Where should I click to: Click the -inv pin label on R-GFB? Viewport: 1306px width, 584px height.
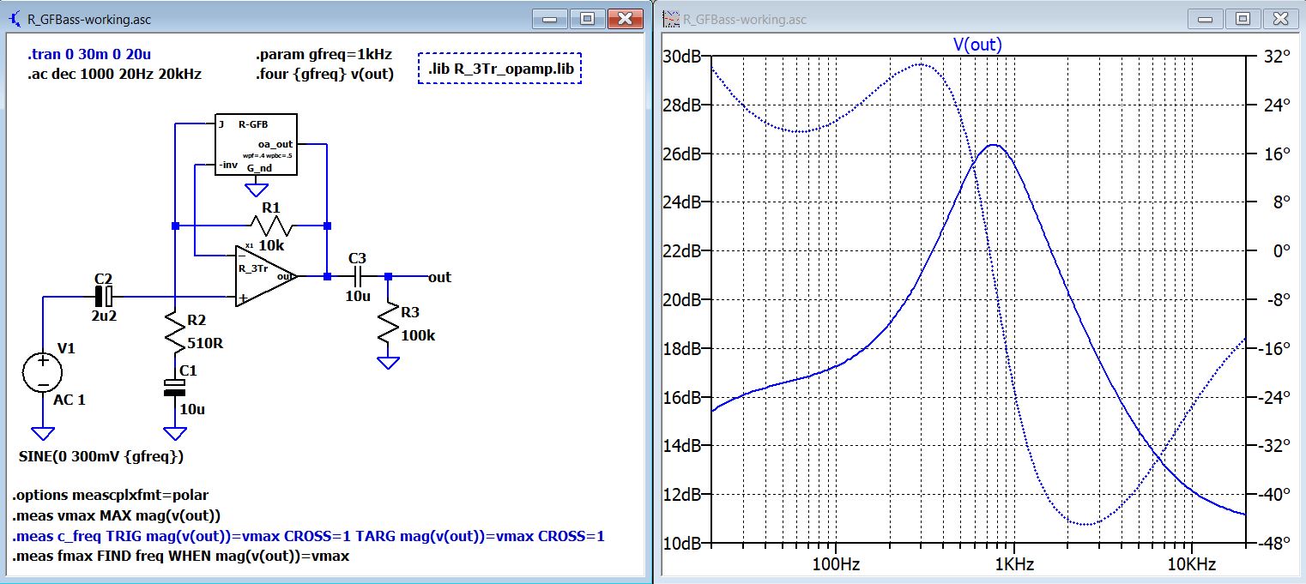click(228, 164)
